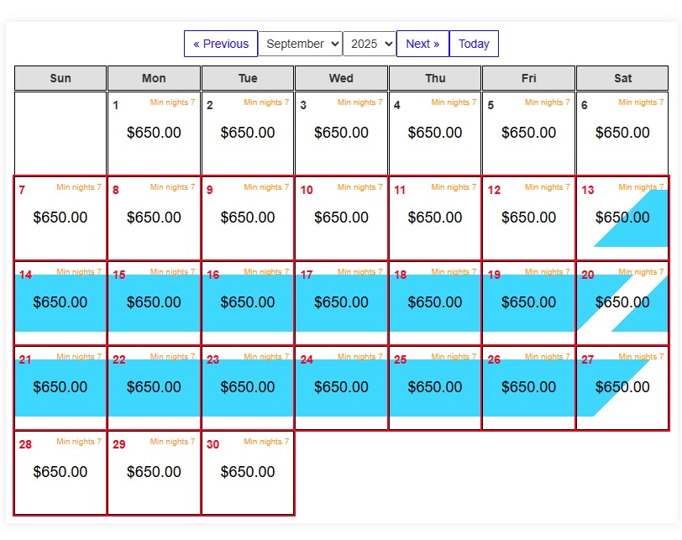Select booked date September 23
The width and height of the screenshot is (682, 540).
click(x=248, y=387)
